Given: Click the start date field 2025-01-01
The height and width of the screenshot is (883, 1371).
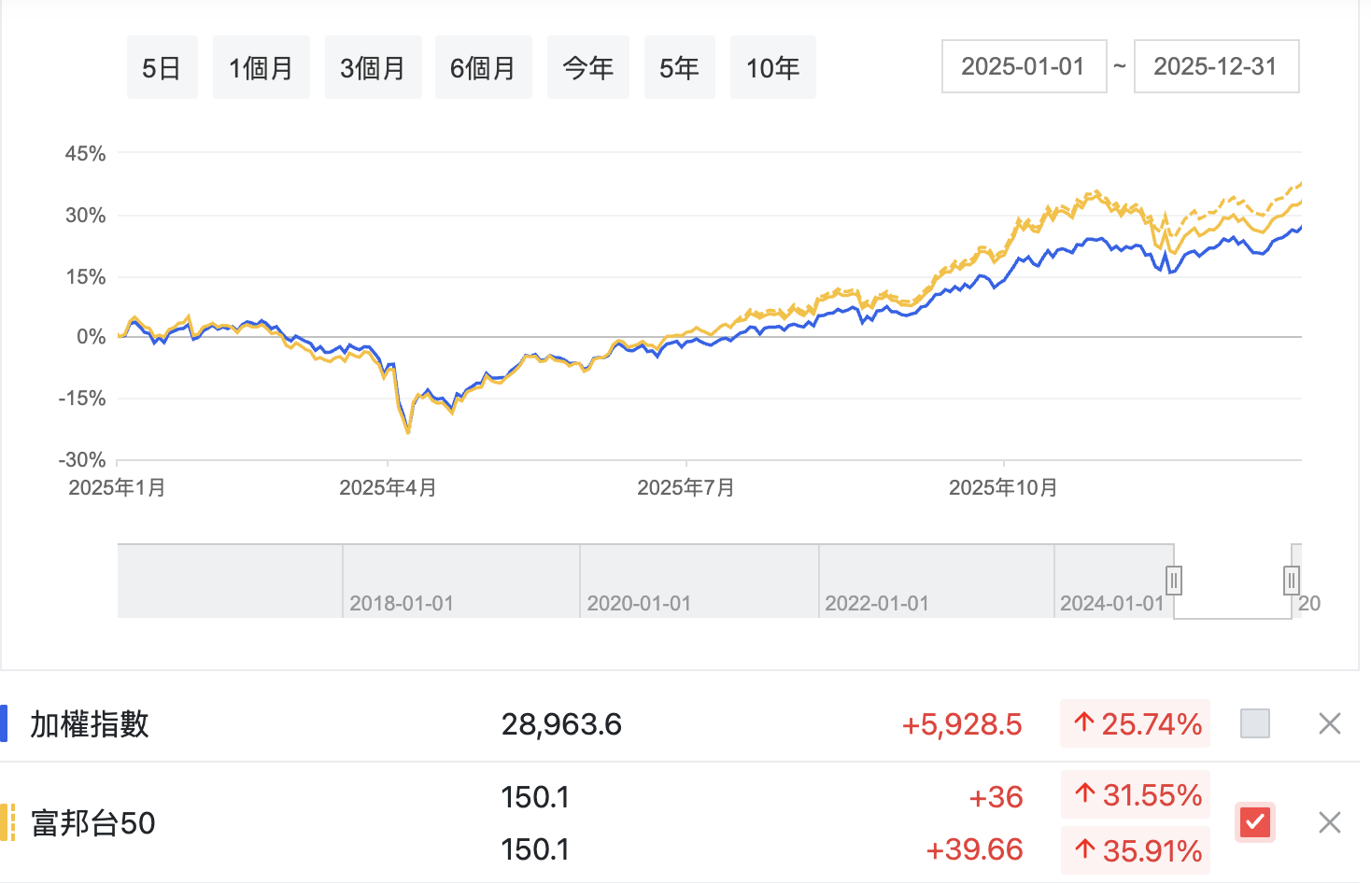Looking at the screenshot, I should point(1024,66).
